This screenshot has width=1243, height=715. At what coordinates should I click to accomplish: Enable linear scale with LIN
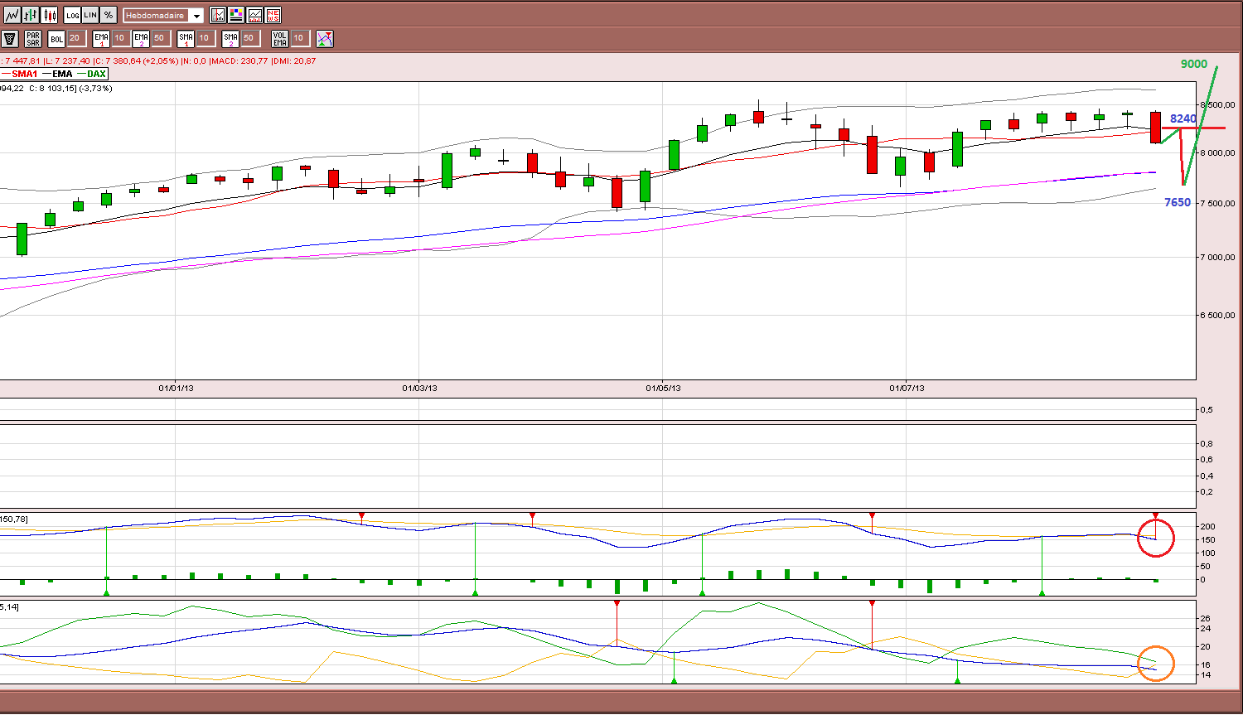90,15
